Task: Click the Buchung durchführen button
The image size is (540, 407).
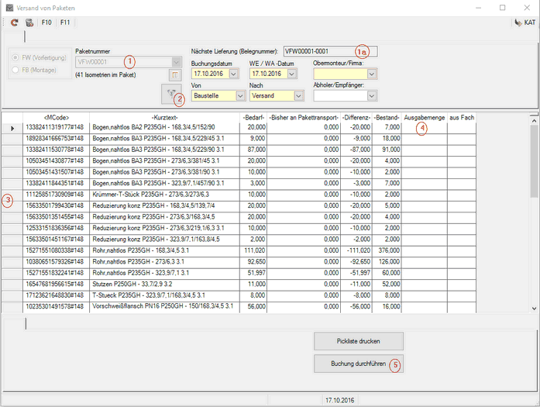Action: click(358, 363)
